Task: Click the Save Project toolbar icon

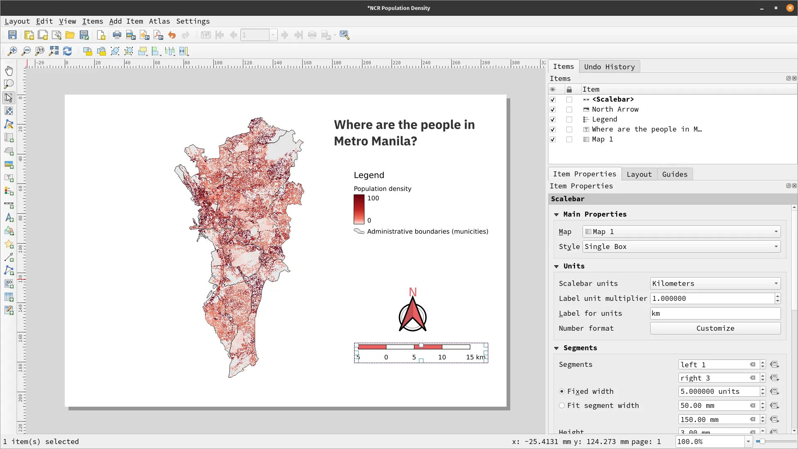Action: tap(12, 35)
